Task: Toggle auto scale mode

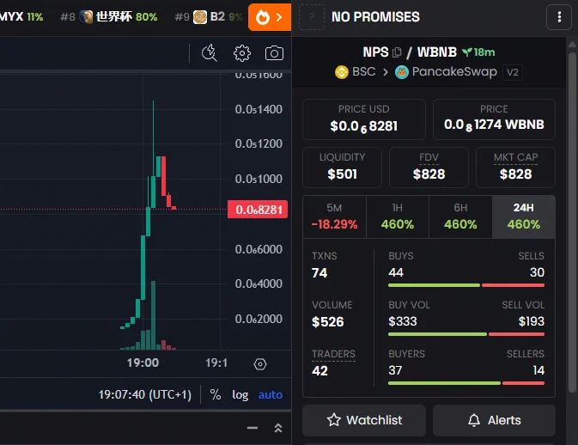Action: [x=271, y=394]
